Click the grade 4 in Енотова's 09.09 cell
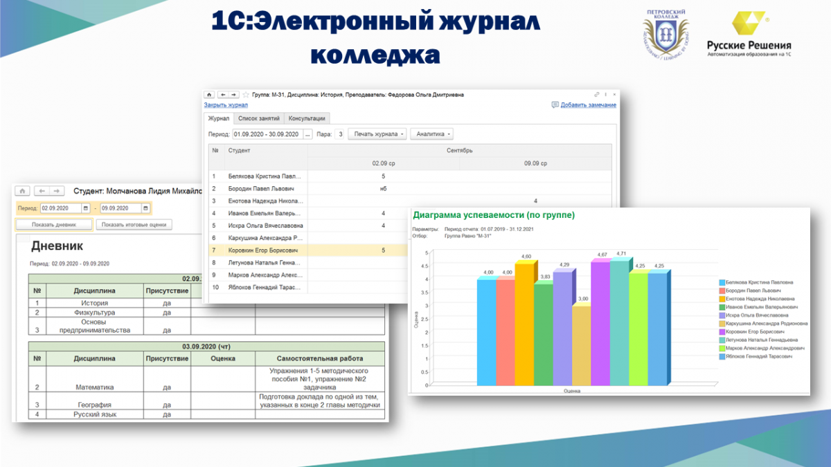This screenshot has height=467, width=831. pos(536,201)
